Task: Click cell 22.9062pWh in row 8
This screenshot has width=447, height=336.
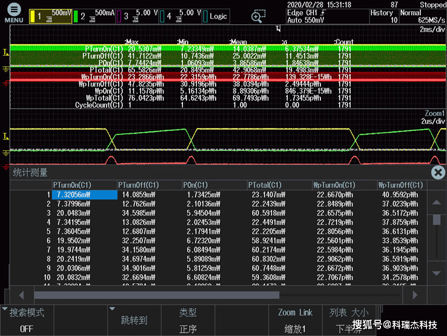Action: click(x=335, y=259)
